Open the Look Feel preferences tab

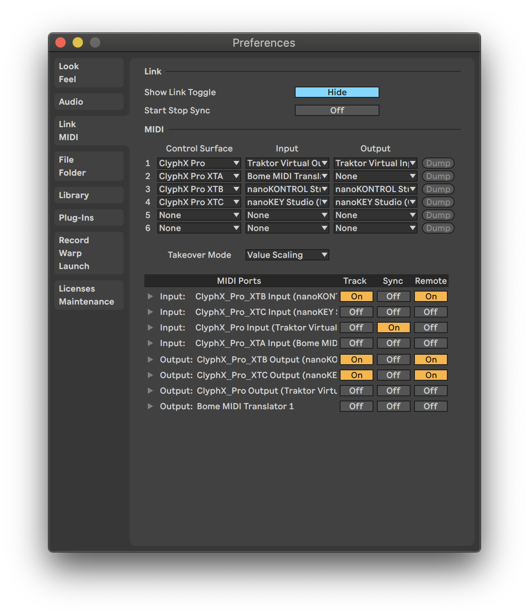pos(89,73)
